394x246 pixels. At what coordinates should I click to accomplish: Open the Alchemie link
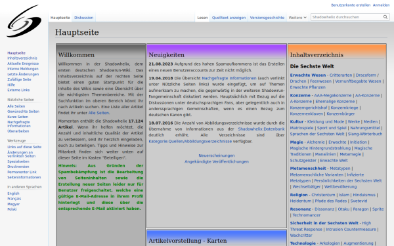(316, 142)
